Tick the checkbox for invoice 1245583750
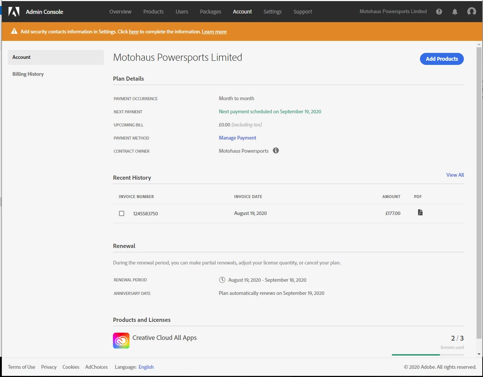This screenshot has width=483, height=377. tap(122, 213)
